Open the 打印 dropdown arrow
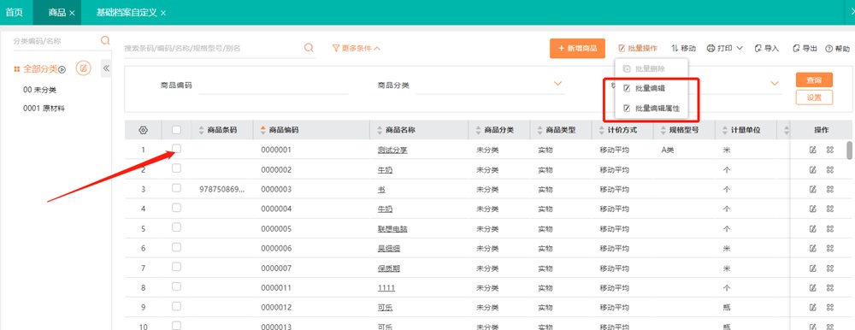This screenshot has width=855, height=330. pyautogui.click(x=740, y=48)
